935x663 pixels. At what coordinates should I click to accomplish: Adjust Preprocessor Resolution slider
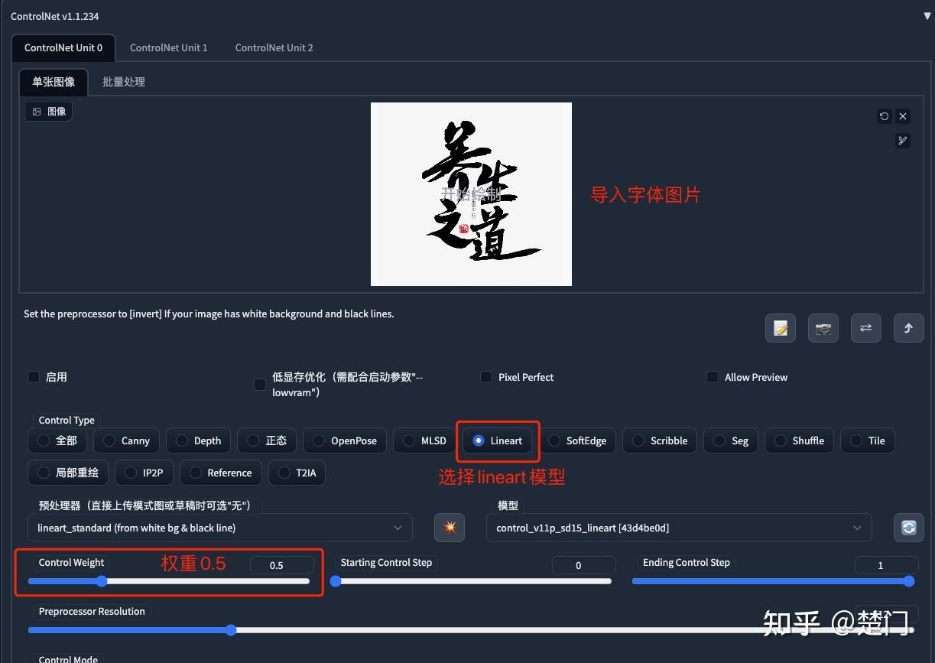471,630
